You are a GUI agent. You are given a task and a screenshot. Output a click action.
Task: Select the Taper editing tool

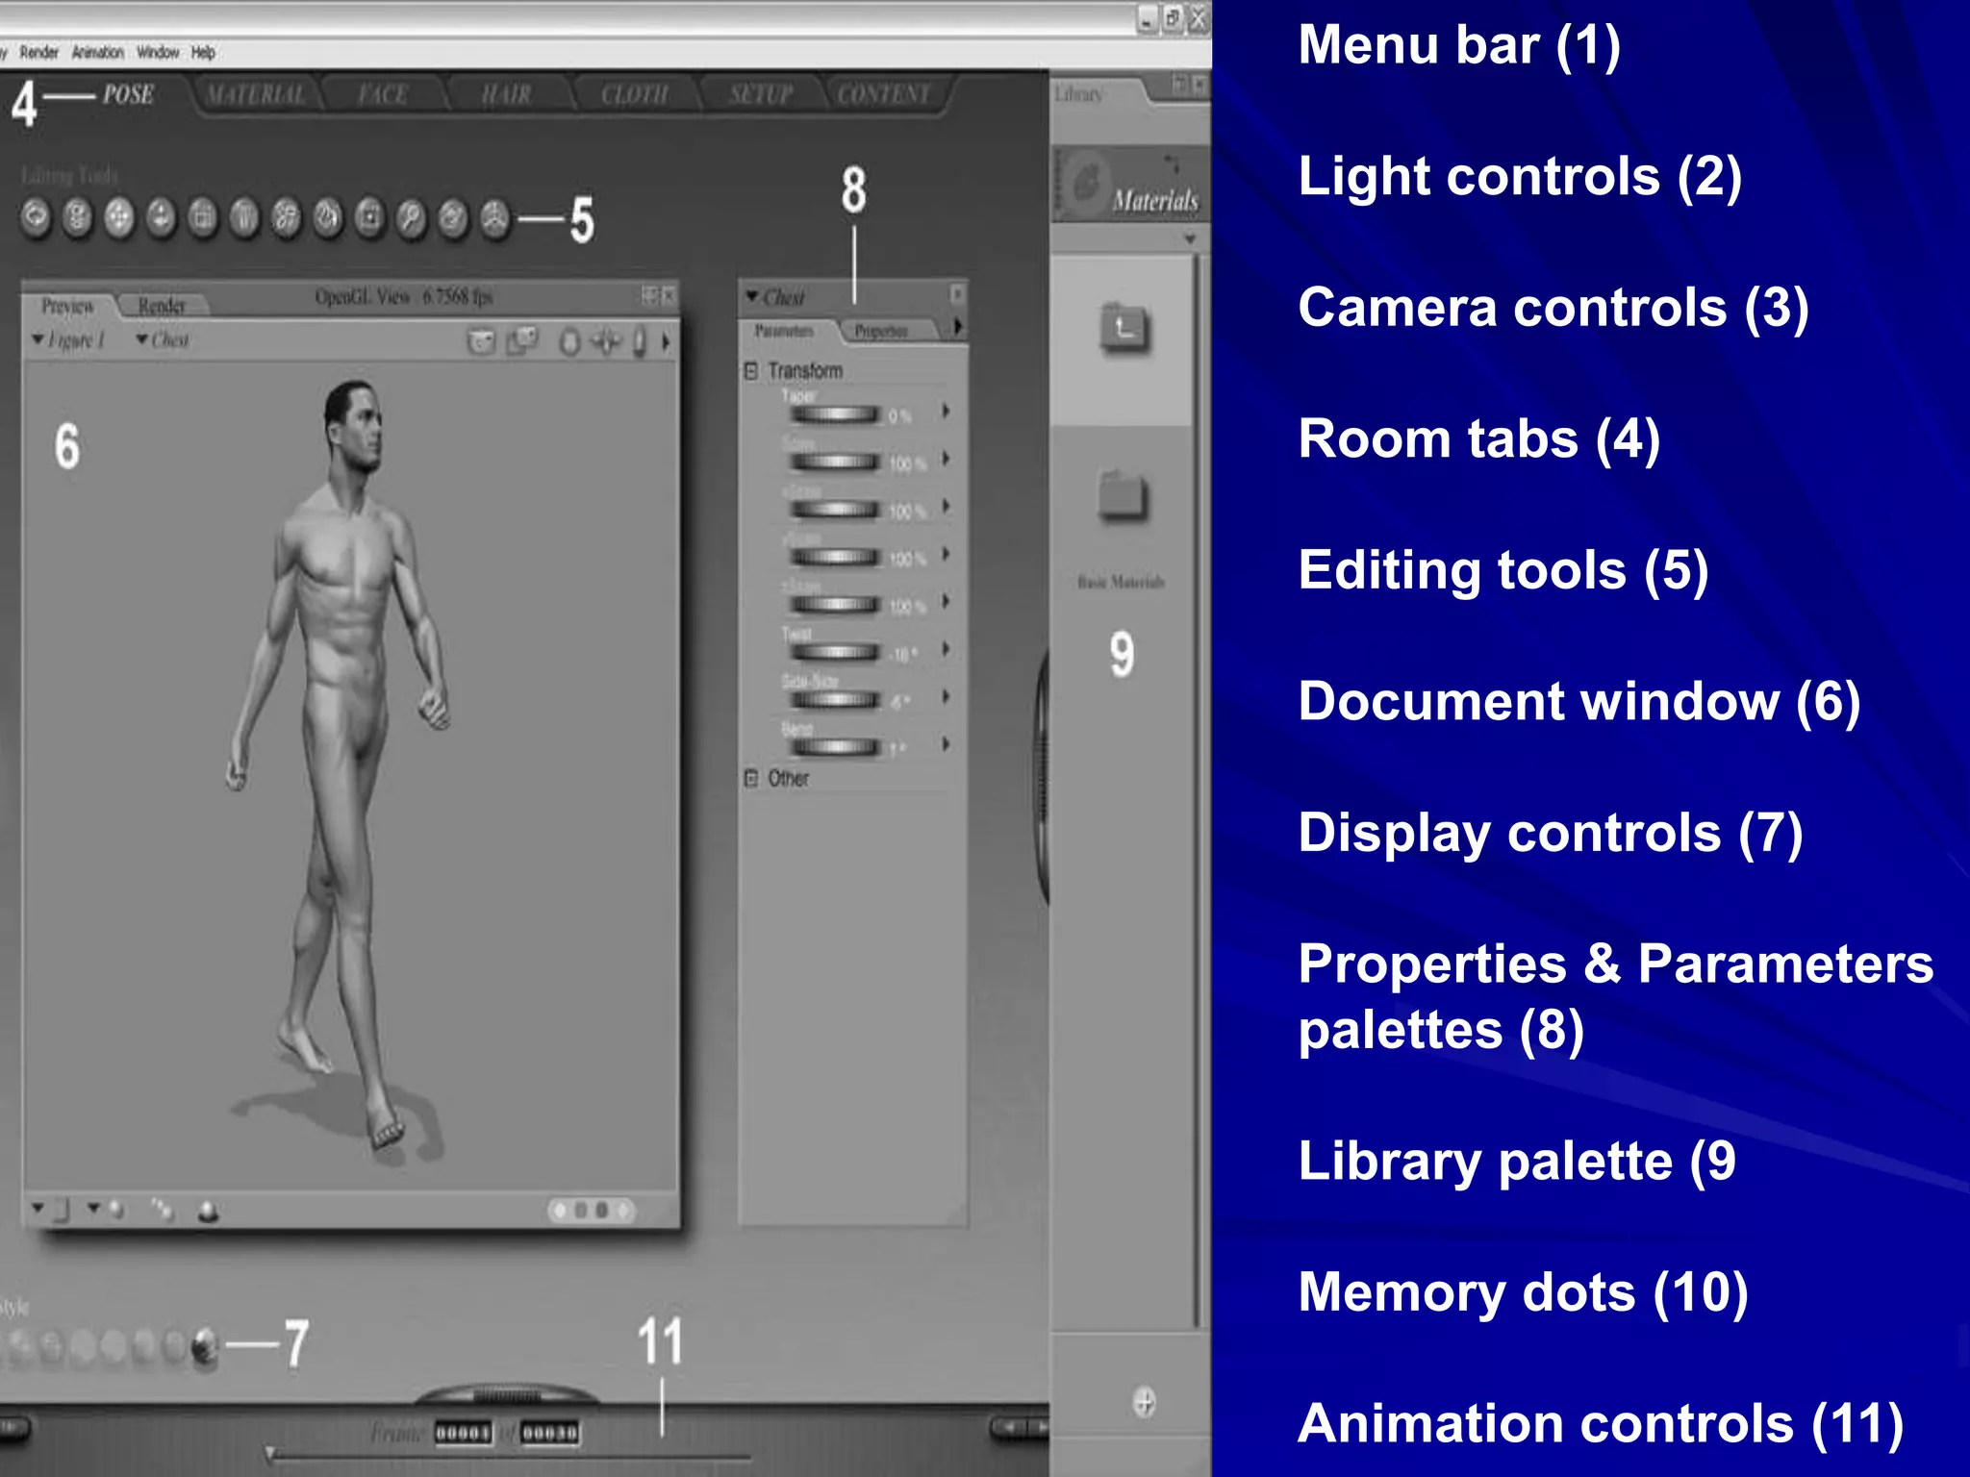click(x=244, y=218)
